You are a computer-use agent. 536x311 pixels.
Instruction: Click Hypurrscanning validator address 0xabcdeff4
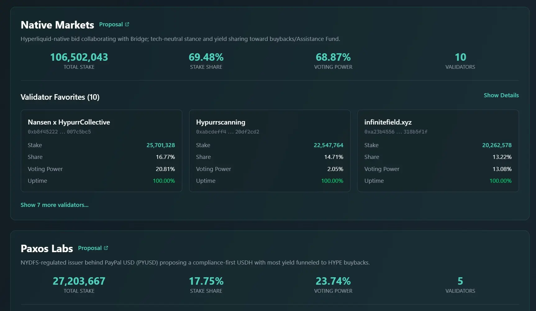(228, 132)
